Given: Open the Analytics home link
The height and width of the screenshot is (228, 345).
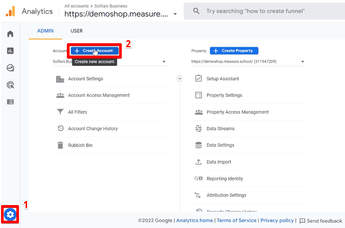Looking at the screenshot, I should tap(194, 220).
